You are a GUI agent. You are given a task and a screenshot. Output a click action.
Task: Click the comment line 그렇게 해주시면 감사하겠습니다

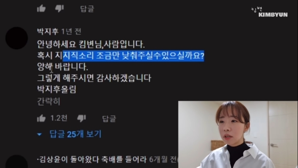click(94, 78)
